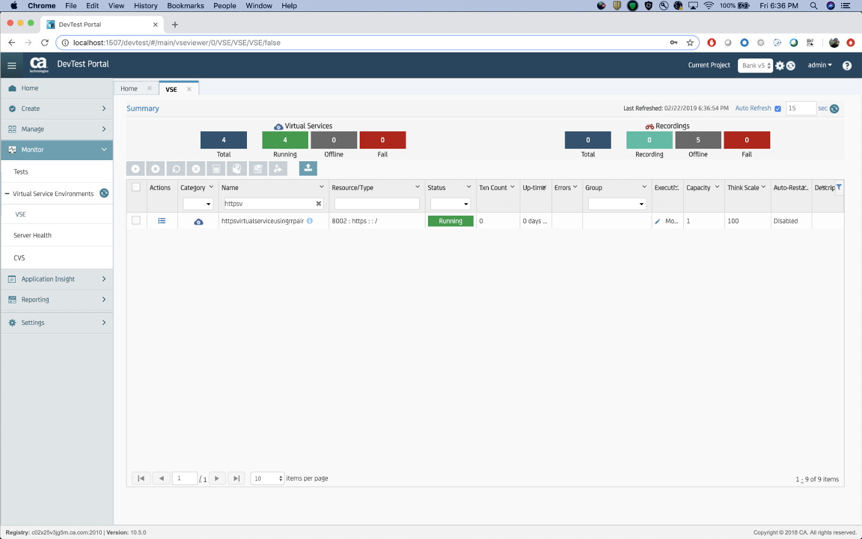Screen dimensions: 862x539
Task: Go to next page of results
Action: (217, 478)
